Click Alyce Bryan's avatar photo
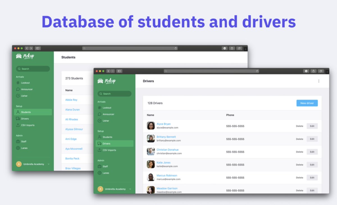Viewport: 337px width, 205px height. (151, 126)
